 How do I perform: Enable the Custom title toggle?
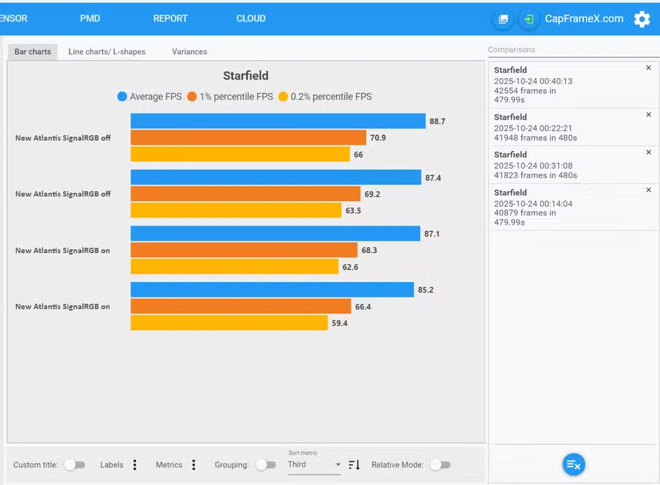click(74, 465)
